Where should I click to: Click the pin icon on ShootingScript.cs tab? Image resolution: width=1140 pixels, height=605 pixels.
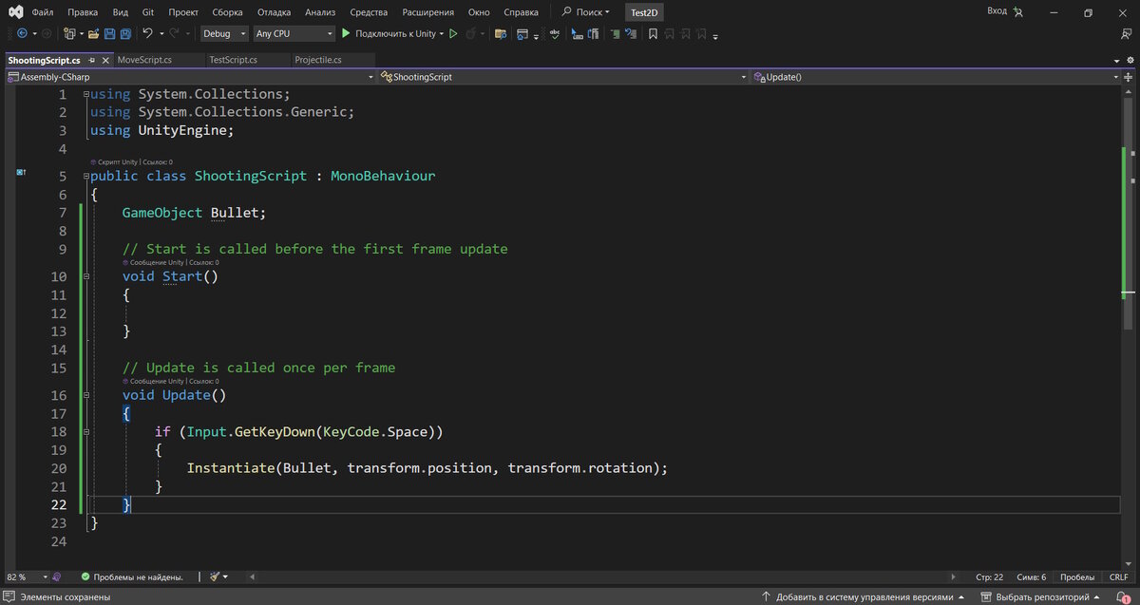click(91, 60)
